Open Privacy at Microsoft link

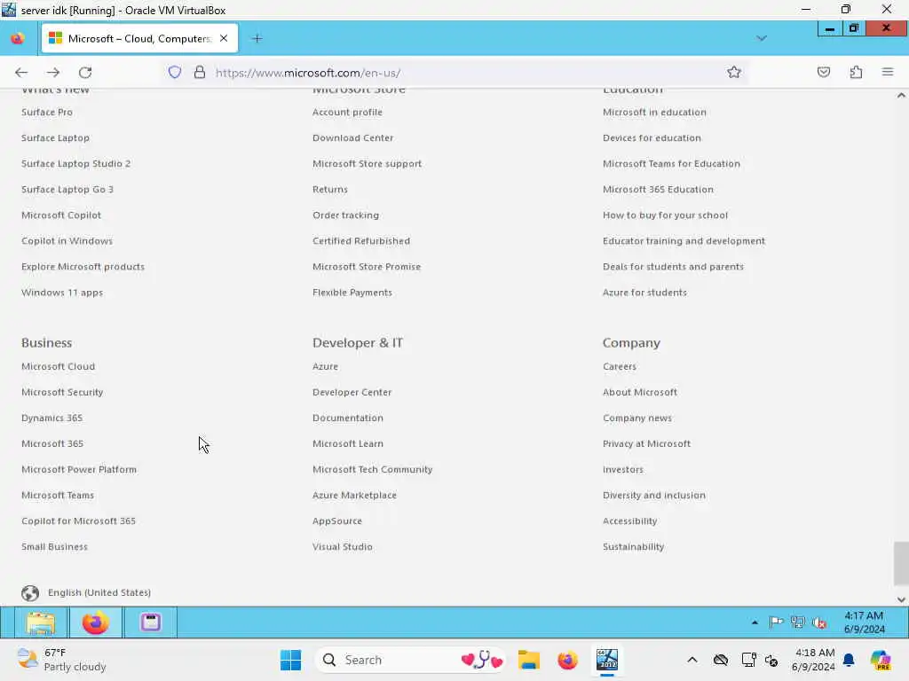click(x=647, y=443)
